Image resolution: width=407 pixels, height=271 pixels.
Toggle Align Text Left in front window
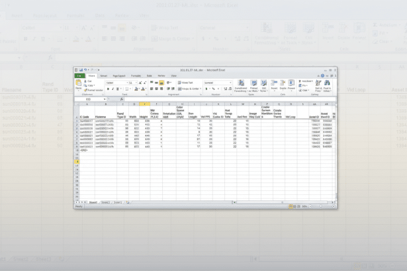[152, 89]
